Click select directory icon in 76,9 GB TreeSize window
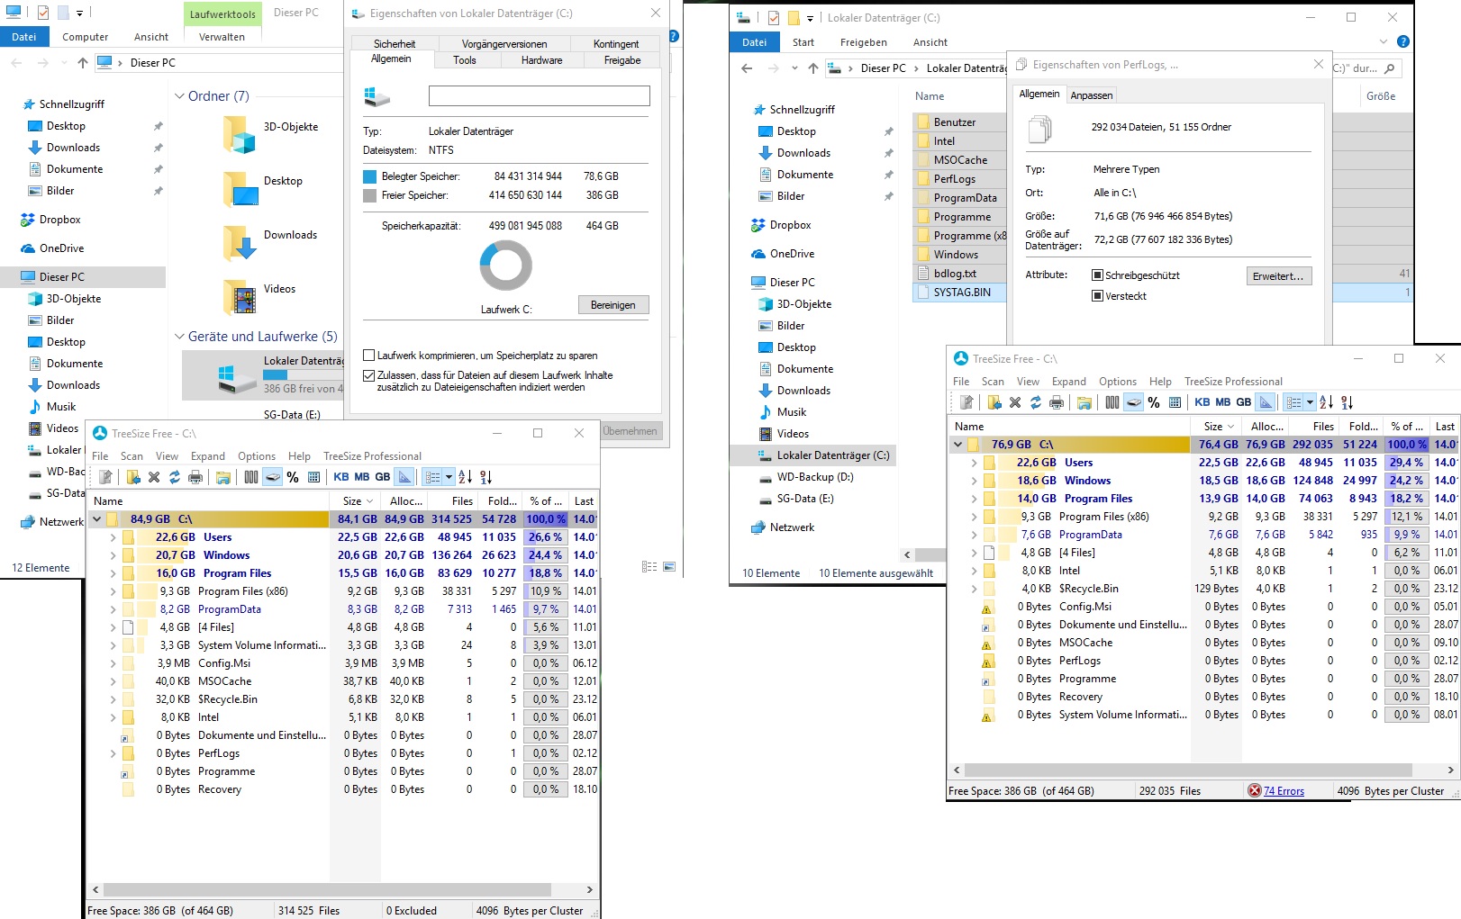 pyautogui.click(x=994, y=402)
